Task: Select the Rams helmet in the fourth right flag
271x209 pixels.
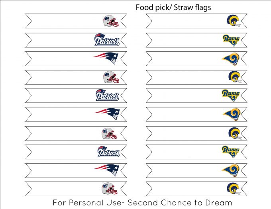Action: coord(235,77)
